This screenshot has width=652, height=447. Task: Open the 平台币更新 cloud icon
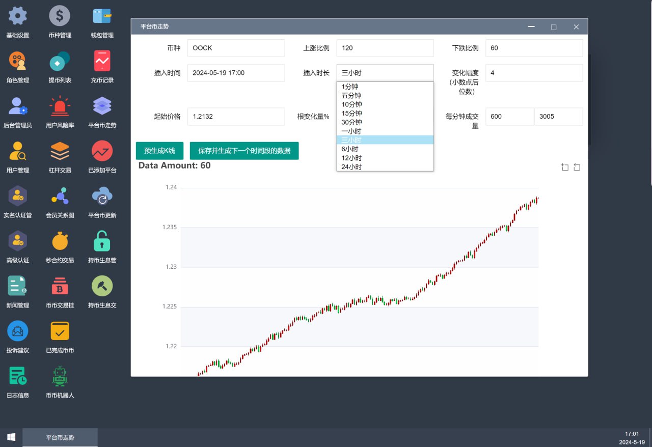[102, 196]
